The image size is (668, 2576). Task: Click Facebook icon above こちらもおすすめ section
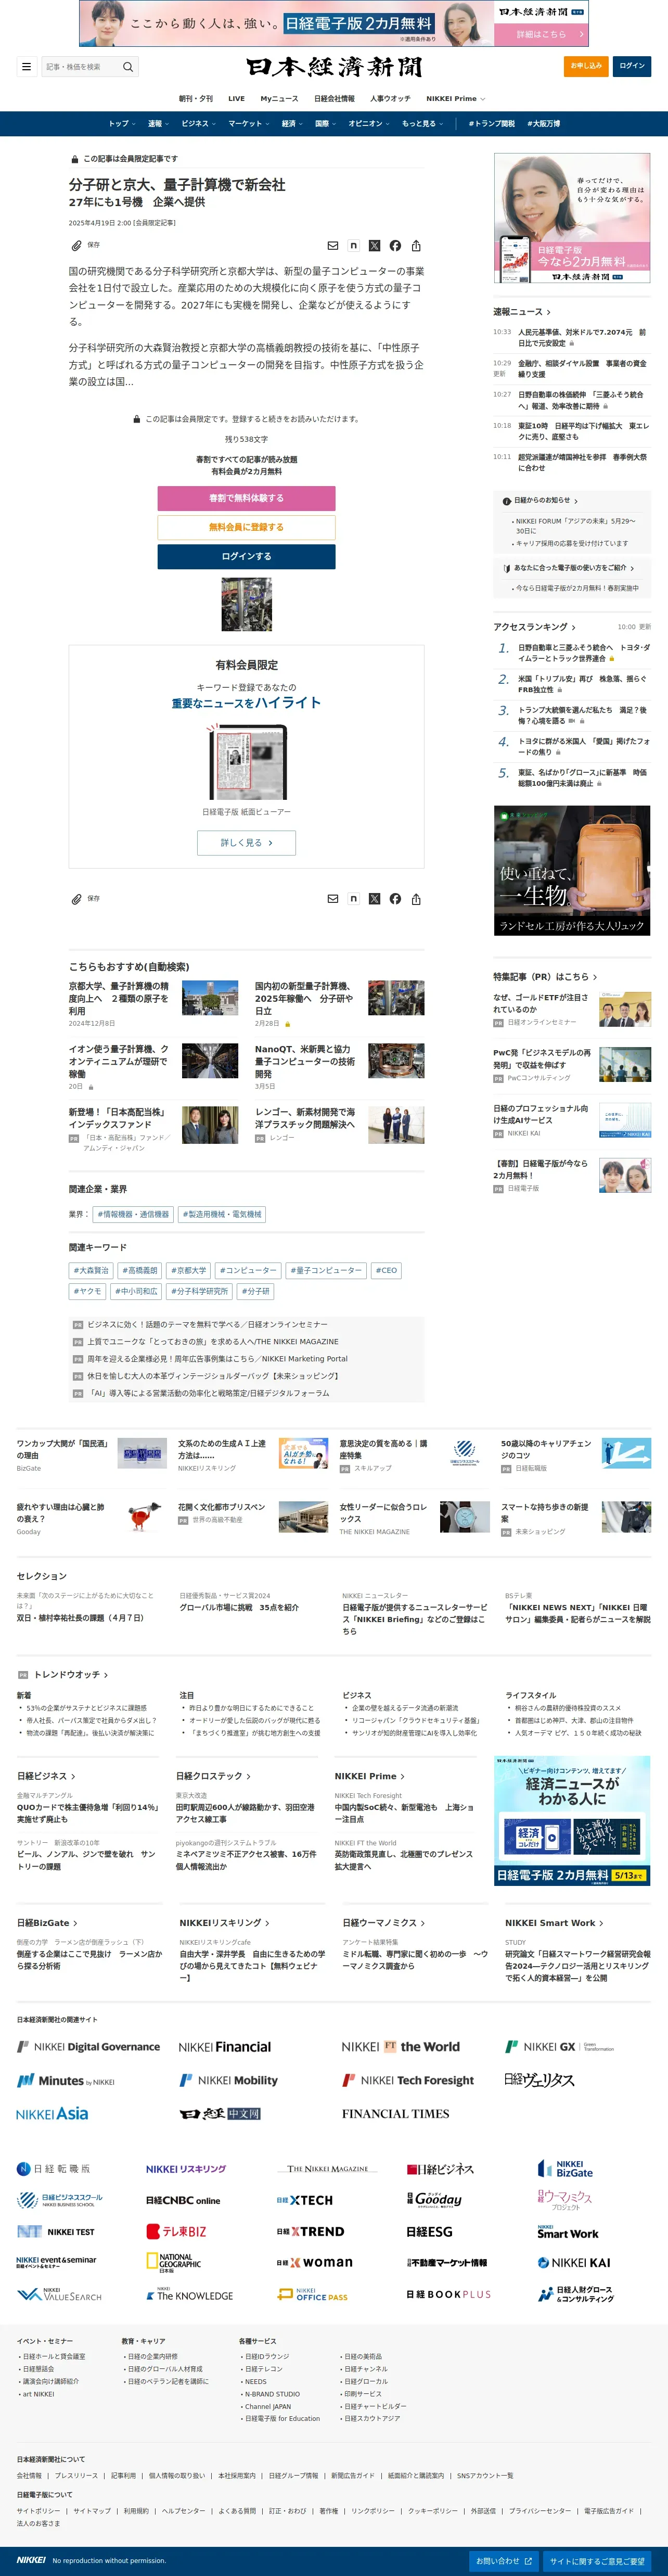pos(395,899)
